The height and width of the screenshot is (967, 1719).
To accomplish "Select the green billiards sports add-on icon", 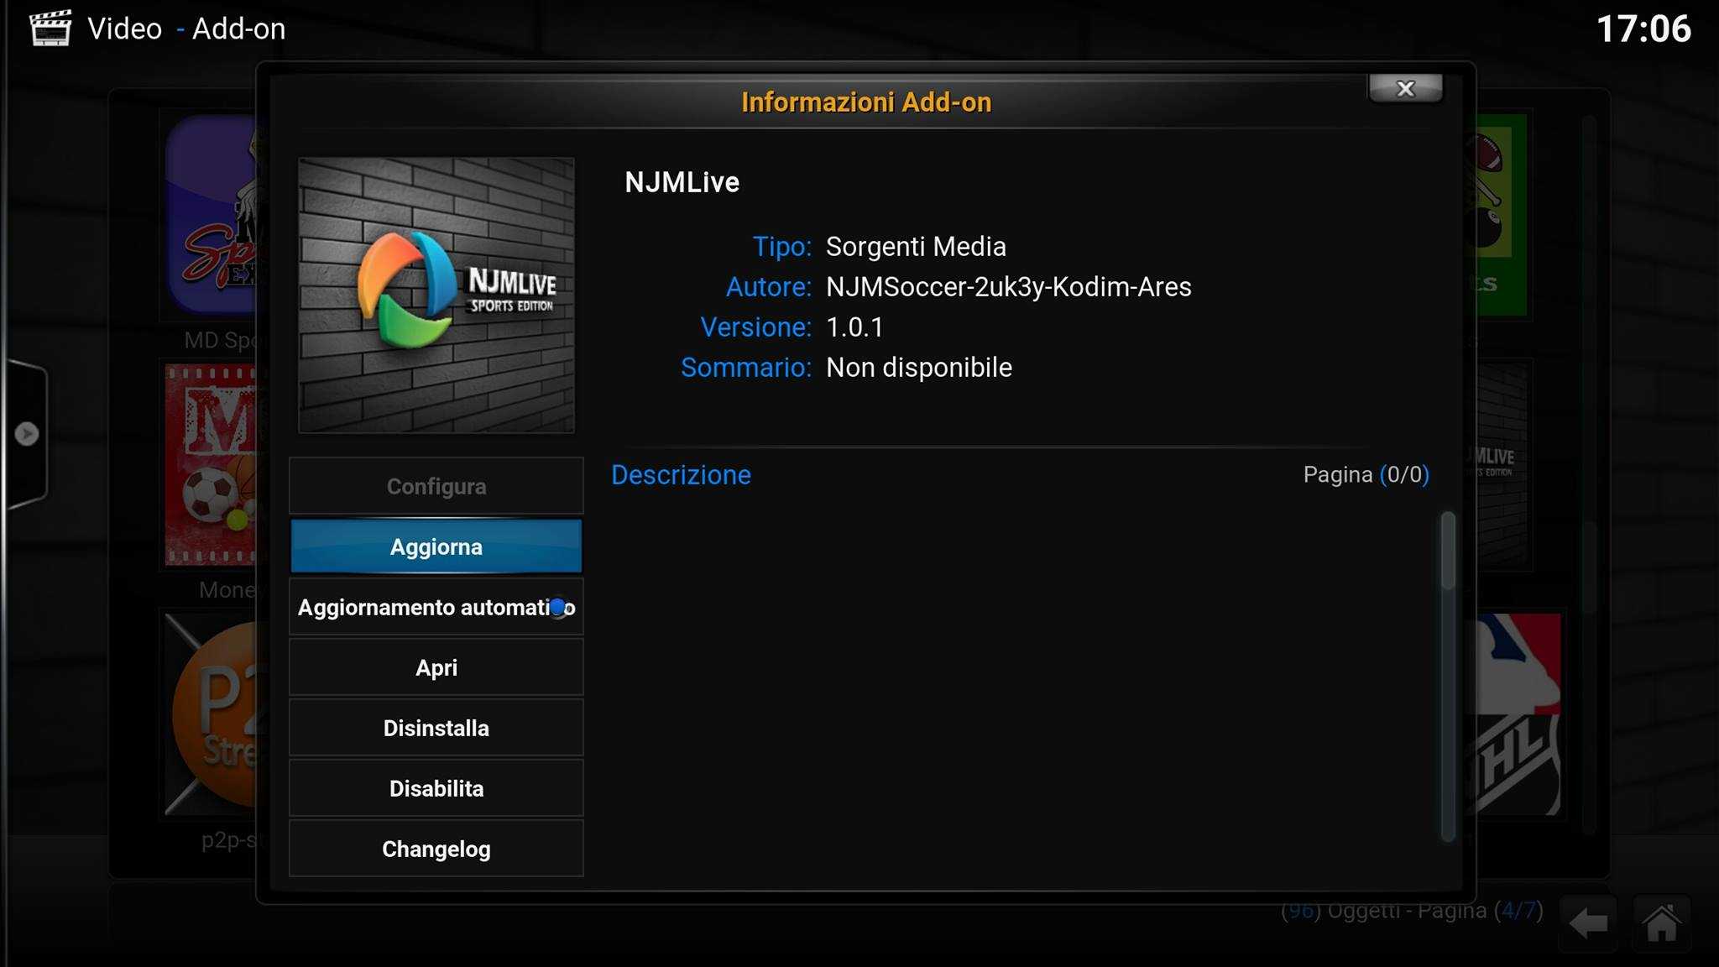I will [1501, 217].
